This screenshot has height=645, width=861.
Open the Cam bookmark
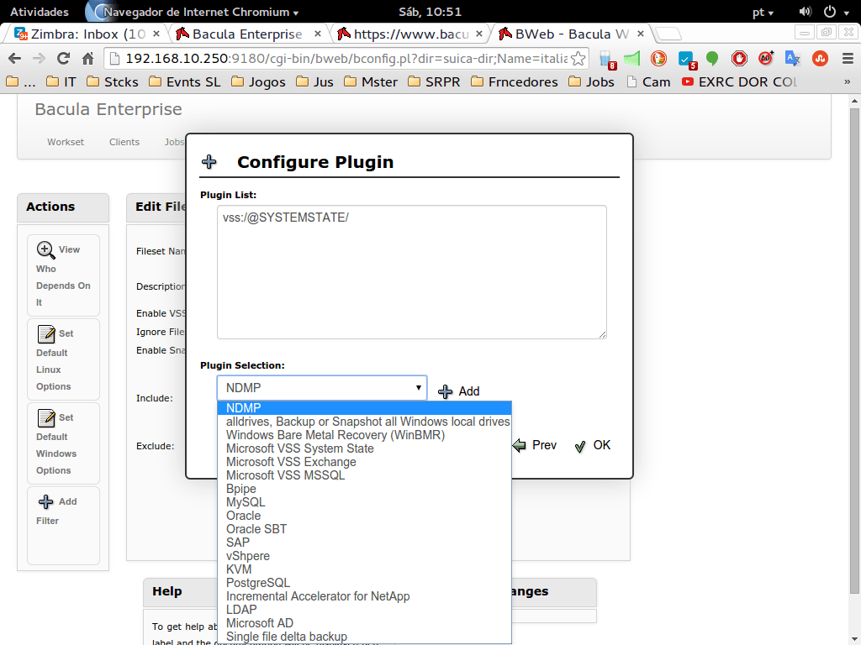click(x=648, y=81)
